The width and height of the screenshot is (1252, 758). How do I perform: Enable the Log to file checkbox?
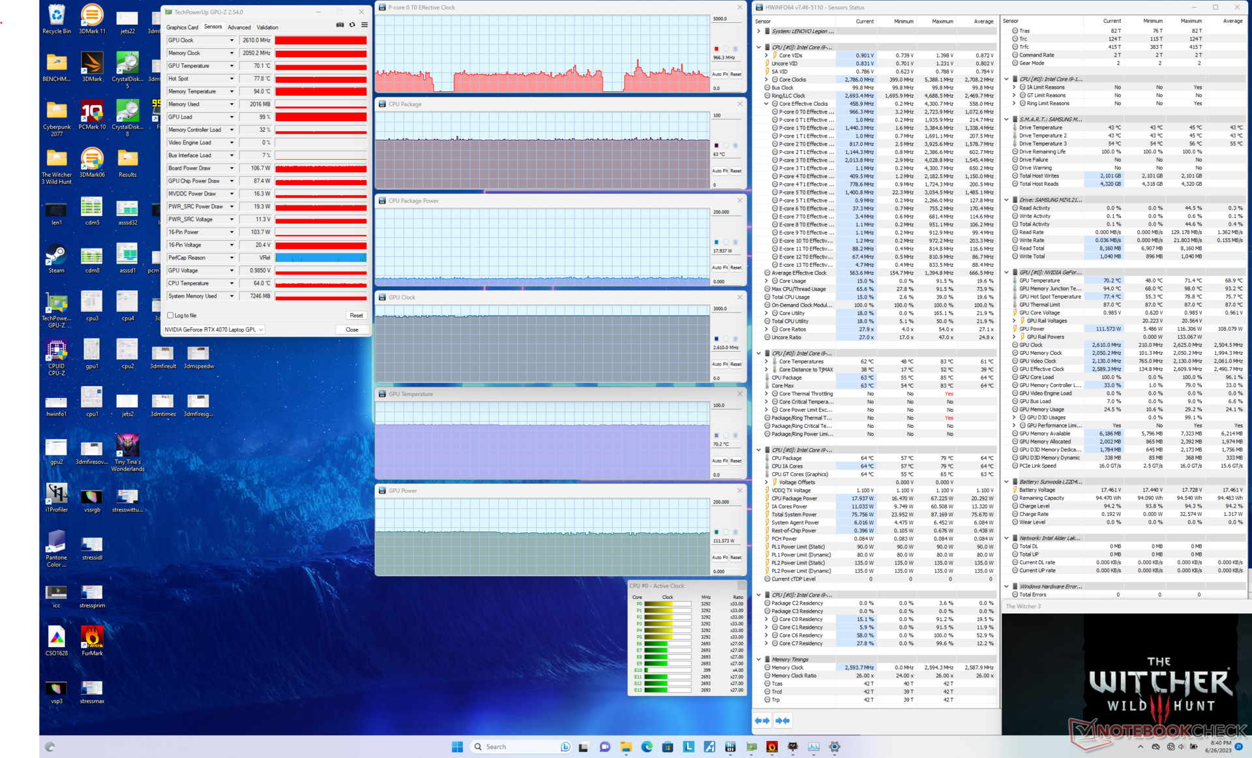pos(171,315)
